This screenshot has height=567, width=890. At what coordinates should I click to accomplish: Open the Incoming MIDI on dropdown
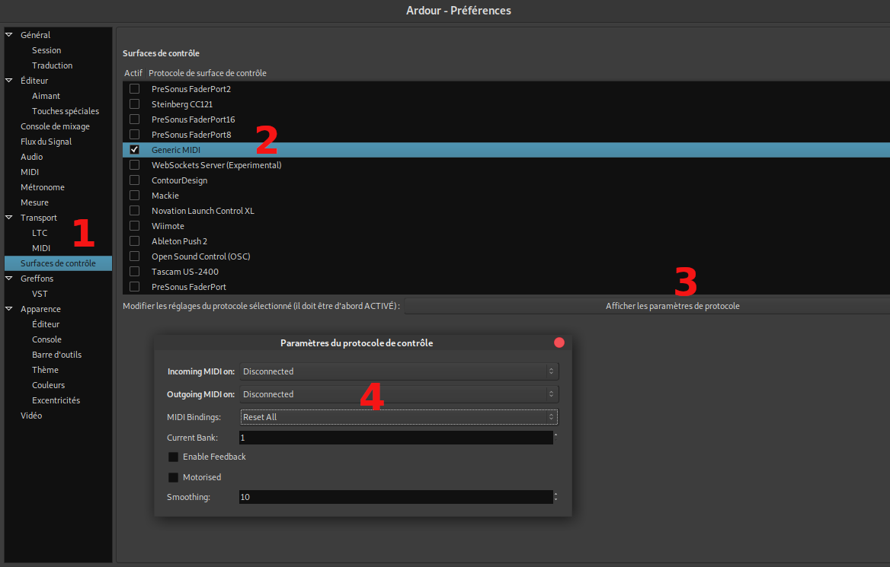click(399, 371)
